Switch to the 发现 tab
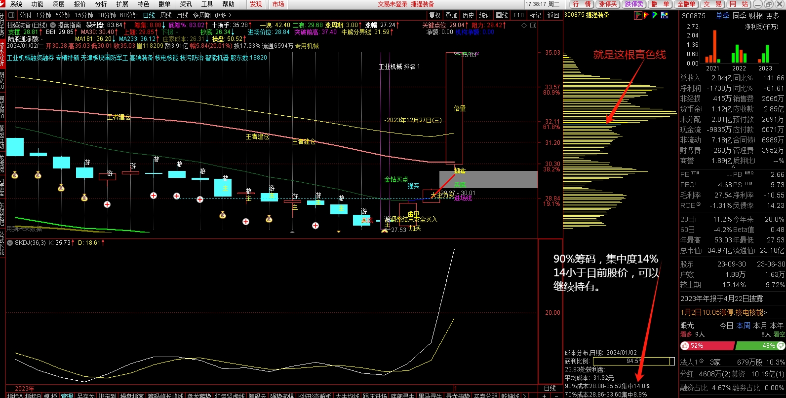 click(x=256, y=4)
